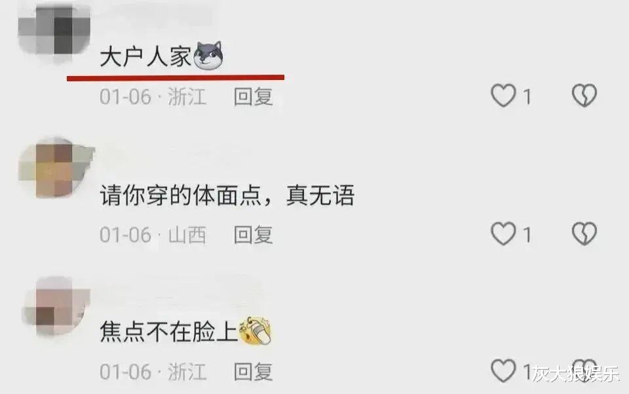Viewport: 629px width, 394px height.
Task: Tap broken heart on 请你穿的体面点 comment
Action: [584, 233]
